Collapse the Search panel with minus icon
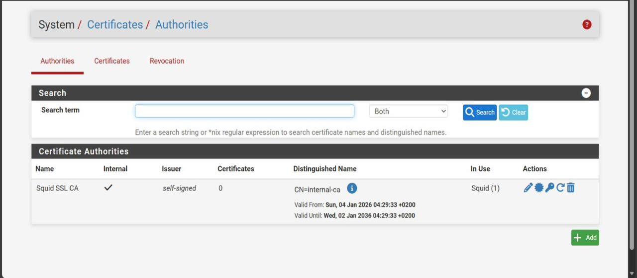 (586, 93)
